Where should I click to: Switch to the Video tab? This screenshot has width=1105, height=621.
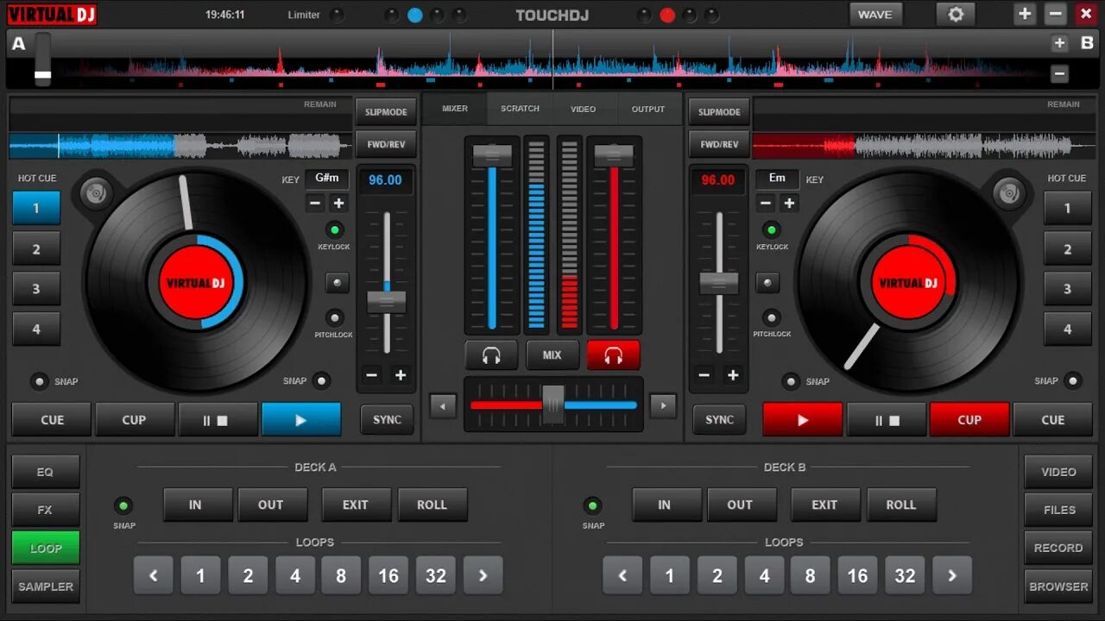[584, 109]
